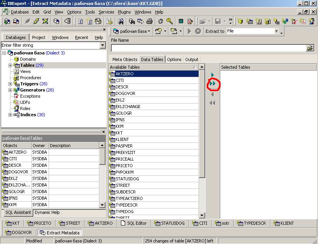This screenshot has width=318, height=244.
Task: Add all tables with double right arrow
Action: click(x=213, y=83)
